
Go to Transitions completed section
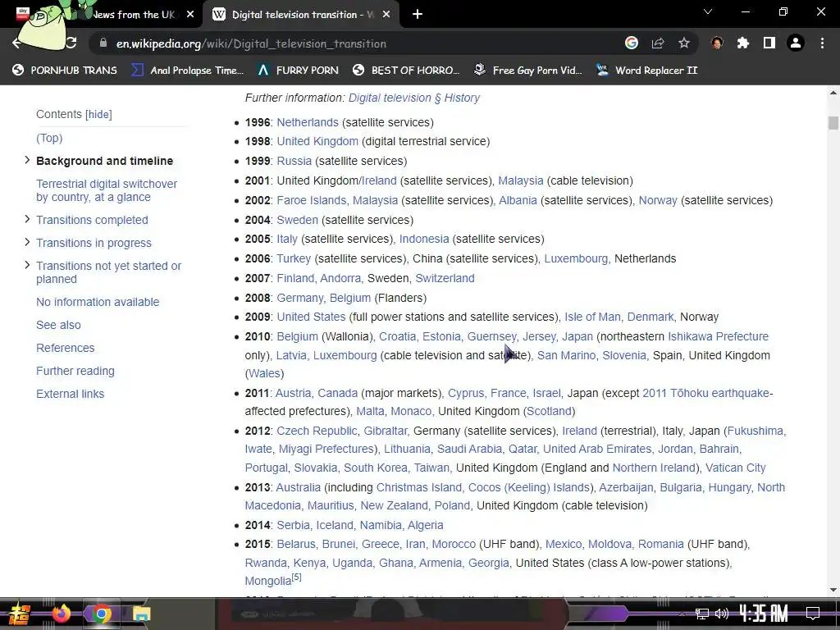pos(92,220)
